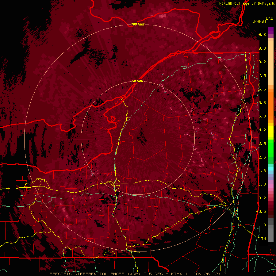Click the -1.3 value on the color scale

coord(261,225)
